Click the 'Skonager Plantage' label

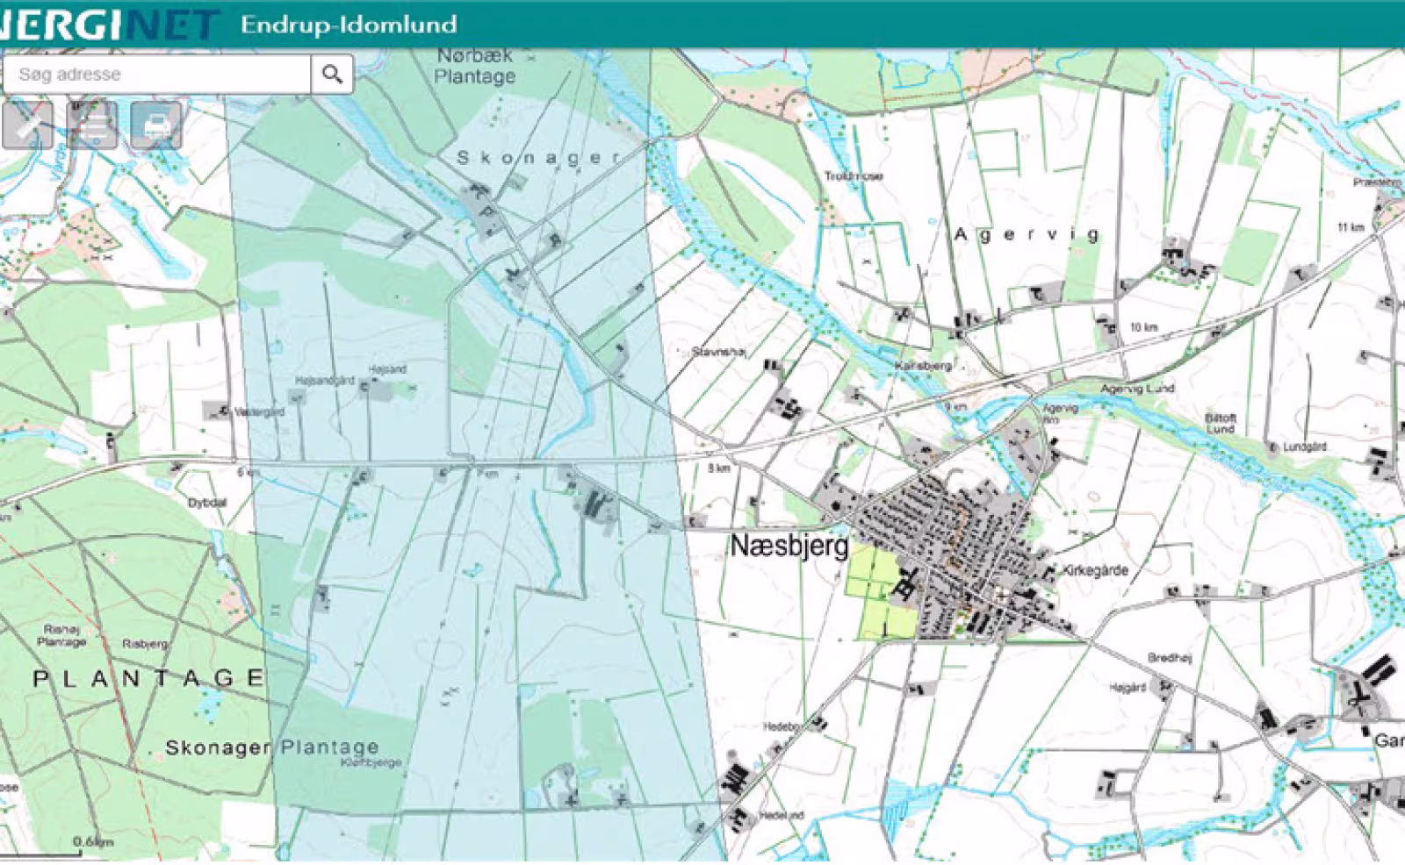click(272, 747)
